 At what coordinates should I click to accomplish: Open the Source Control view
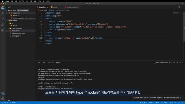click(3, 19)
